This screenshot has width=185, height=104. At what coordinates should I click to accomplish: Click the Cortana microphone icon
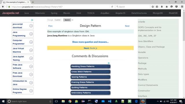click(x=50, y=101)
